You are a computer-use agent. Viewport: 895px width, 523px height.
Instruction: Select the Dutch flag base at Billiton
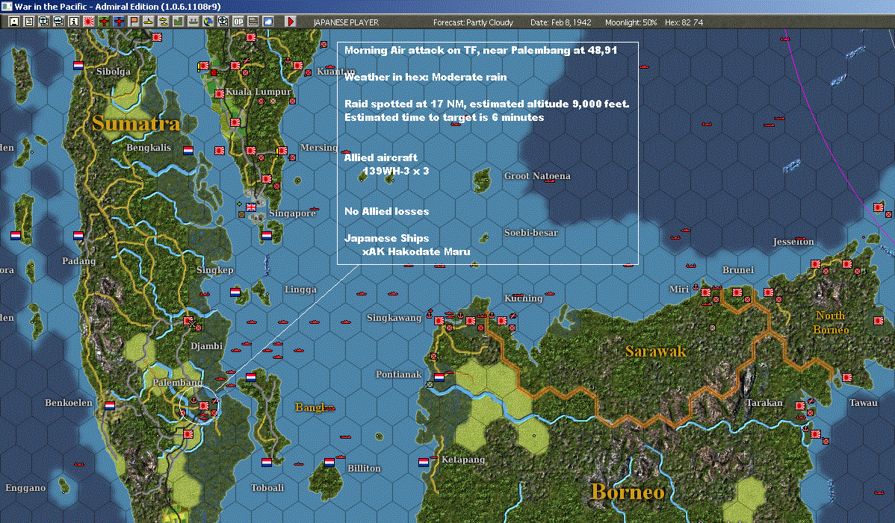(329, 462)
